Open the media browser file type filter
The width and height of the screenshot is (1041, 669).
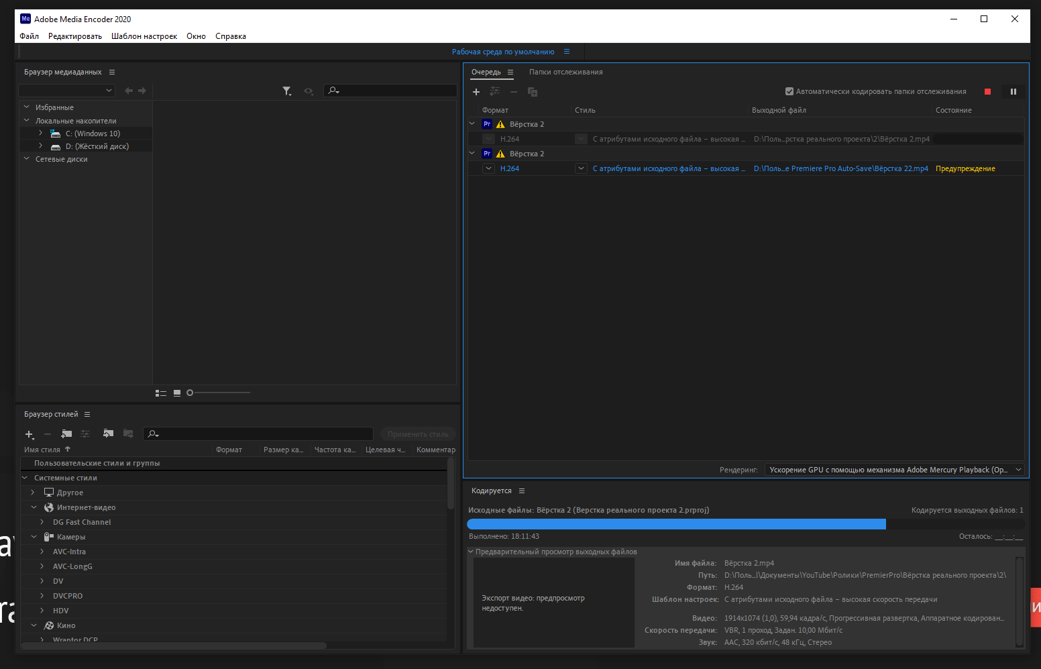(287, 91)
